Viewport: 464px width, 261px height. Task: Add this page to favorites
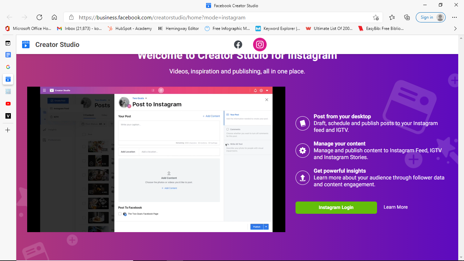click(x=376, y=17)
